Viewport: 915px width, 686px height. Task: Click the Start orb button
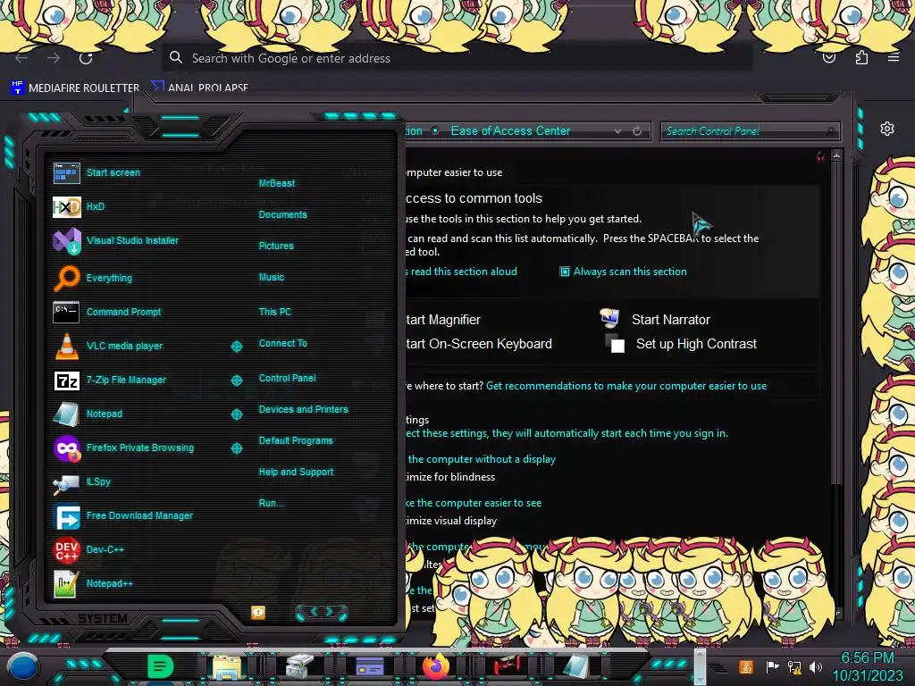pos(22,667)
